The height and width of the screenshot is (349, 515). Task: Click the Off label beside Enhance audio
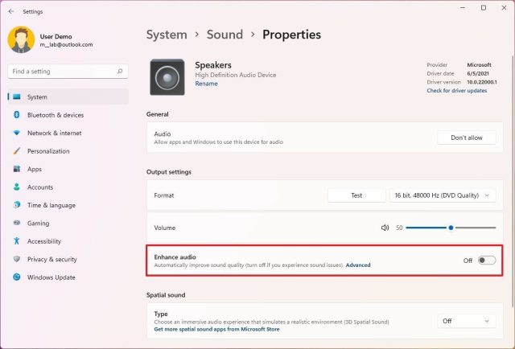click(468, 261)
